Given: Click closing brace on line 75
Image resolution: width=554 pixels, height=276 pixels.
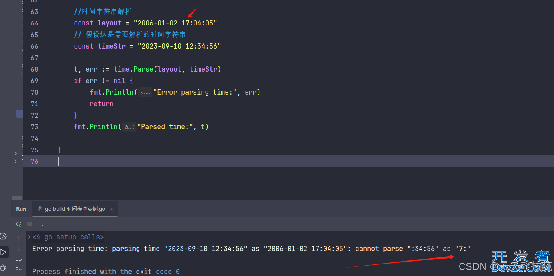Looking at the screenshot, I should coord(60,150).
